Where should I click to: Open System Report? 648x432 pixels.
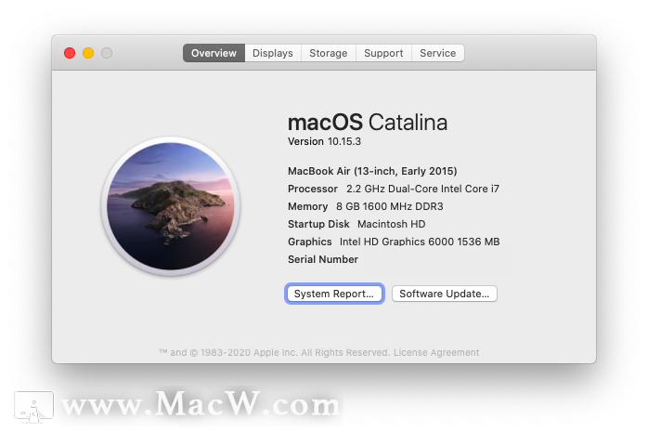click(334, 294)
